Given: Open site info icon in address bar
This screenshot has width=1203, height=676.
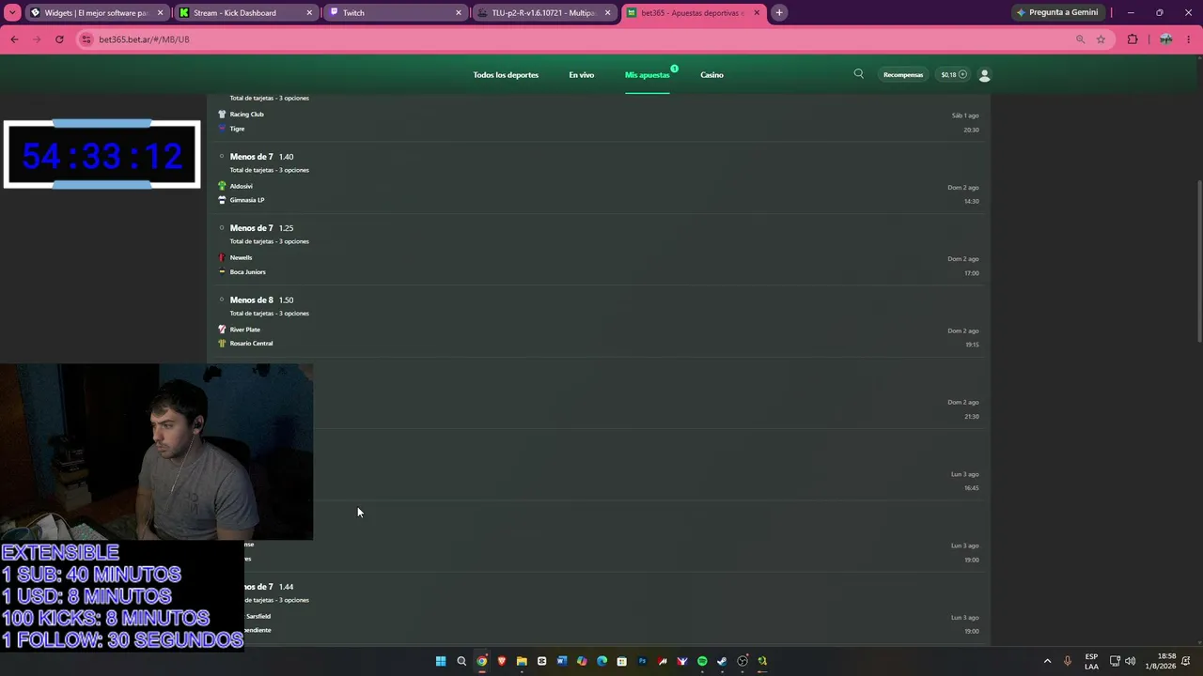Looking at the screenshot, I should coord(87,39).
